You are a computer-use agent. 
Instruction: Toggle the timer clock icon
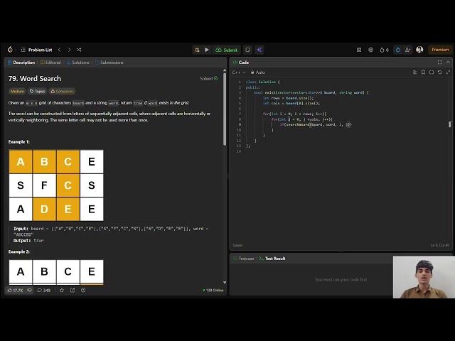coord(398,50)
